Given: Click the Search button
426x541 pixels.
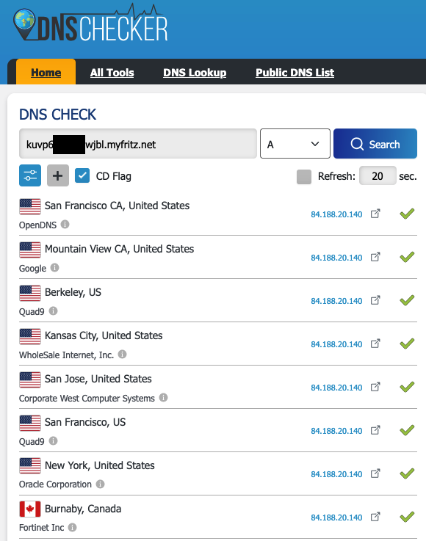Looking at the screenshot, I should point(375,144).
